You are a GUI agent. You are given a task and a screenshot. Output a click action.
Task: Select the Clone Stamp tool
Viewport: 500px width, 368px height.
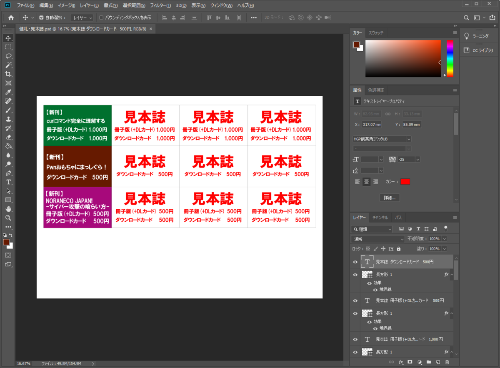[8, 119]
